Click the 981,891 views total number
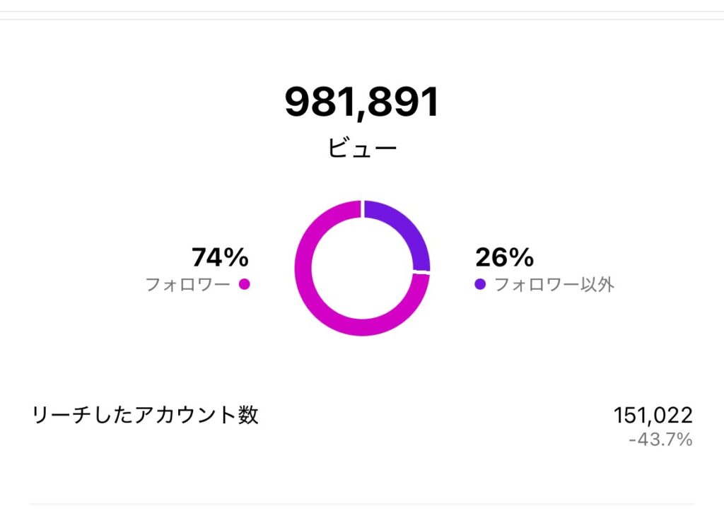This screenshot has height=523, width=724. click(361, 103)
